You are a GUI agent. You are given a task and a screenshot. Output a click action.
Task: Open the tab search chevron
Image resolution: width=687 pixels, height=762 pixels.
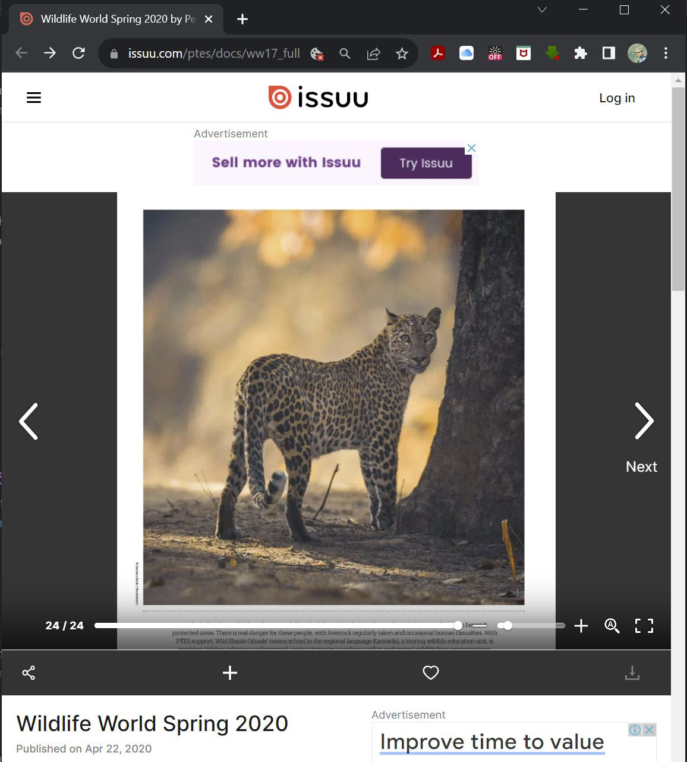coord(542,10)
